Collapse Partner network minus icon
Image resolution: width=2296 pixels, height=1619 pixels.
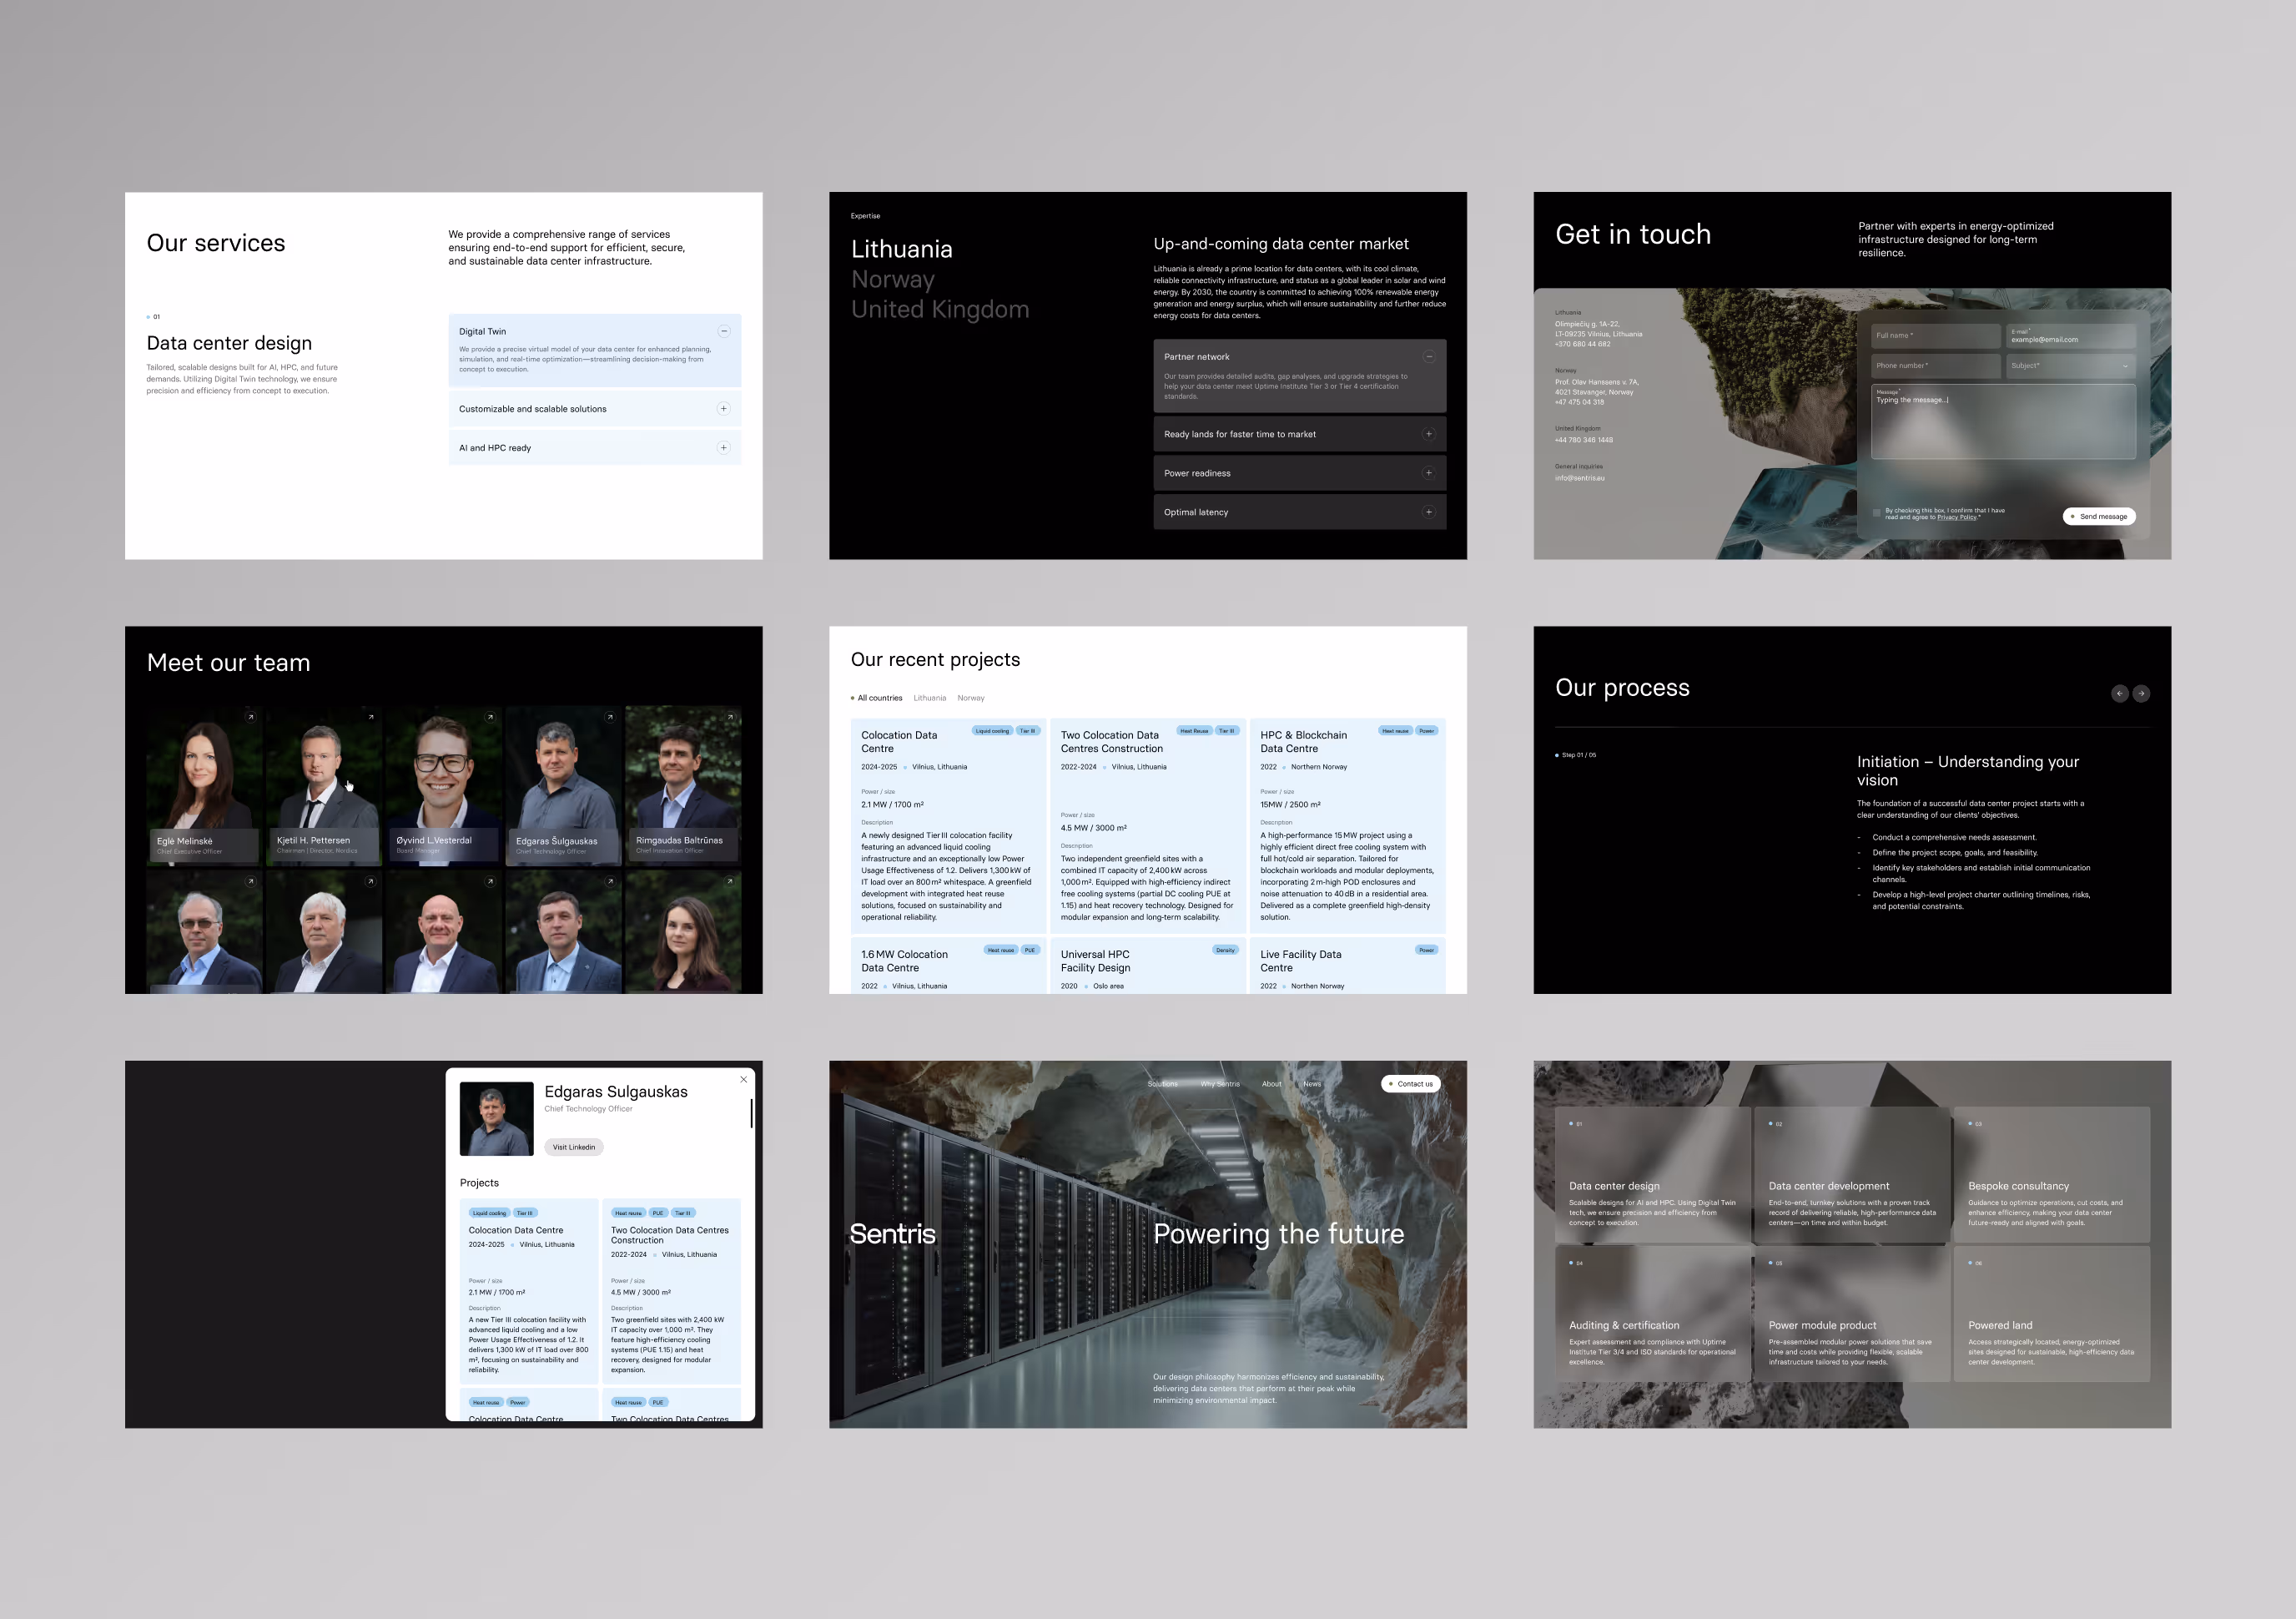pyautogui.click(x=1428, y=356)
